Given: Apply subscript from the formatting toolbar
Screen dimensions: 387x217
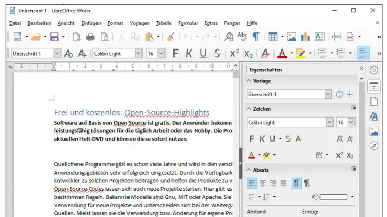Looking at the screenshot, I should coord(248,54).
